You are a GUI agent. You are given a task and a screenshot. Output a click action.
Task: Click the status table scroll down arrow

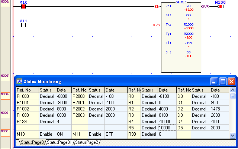232,135
